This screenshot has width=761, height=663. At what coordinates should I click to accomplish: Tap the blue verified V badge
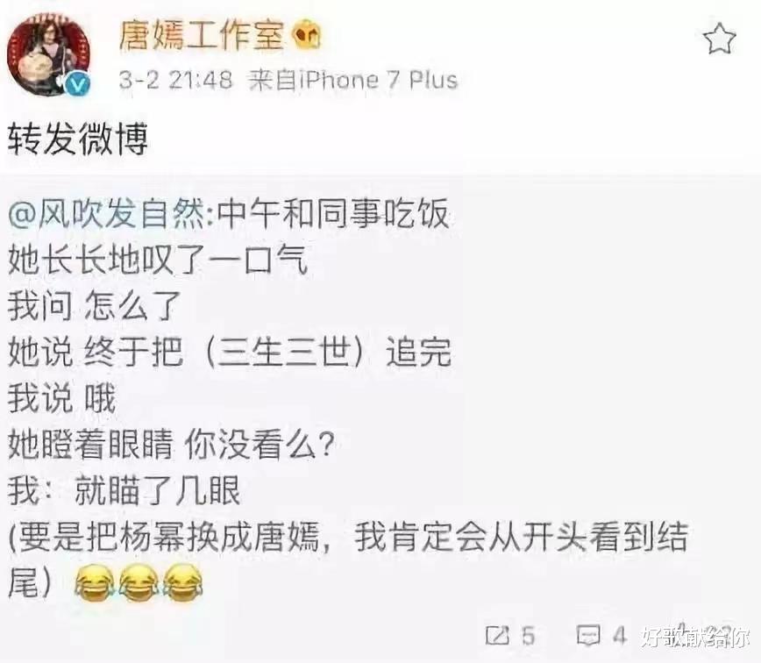point(78,83)
